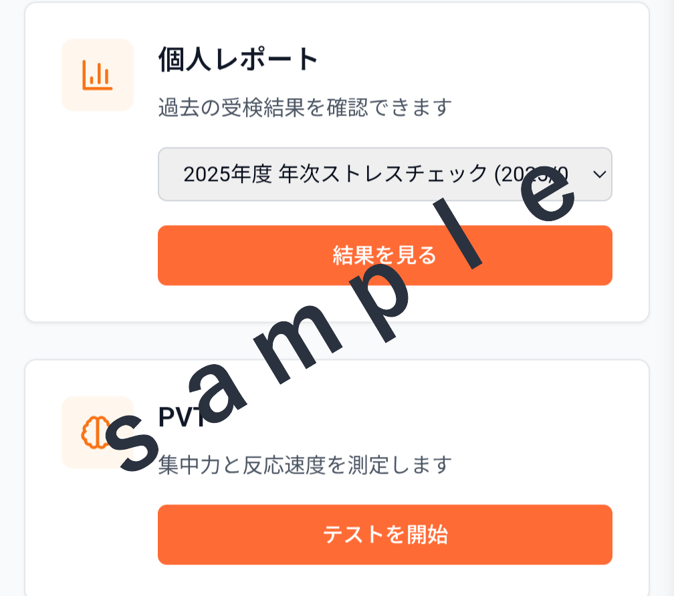This screenshot has width=674, height=596.
Task: Click the 過去の受検結果を確認できます description
Action: tap(305, 108)
